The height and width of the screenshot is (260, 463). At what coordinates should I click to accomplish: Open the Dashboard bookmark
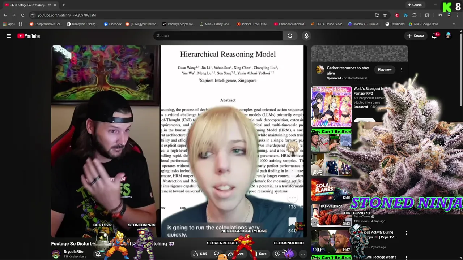point(395,24)
